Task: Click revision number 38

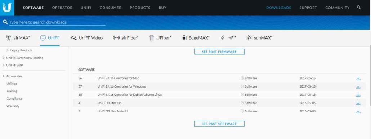Action: pyautogui.click(x=80, y=95)
